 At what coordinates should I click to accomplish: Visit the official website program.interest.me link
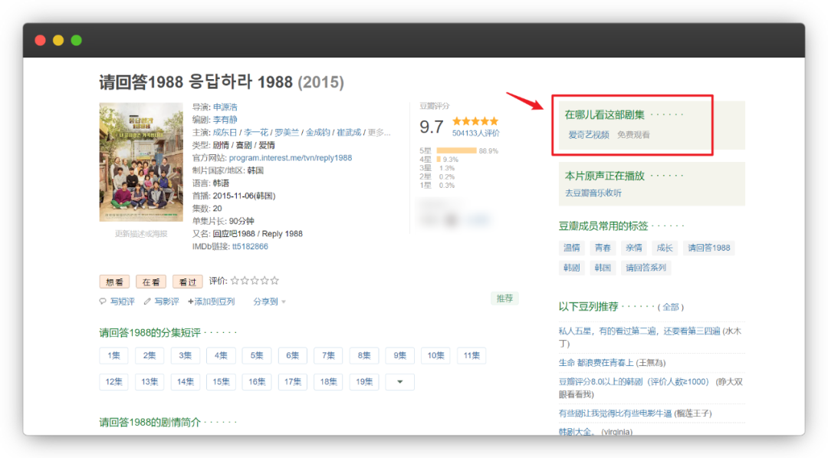pos(291,157)
